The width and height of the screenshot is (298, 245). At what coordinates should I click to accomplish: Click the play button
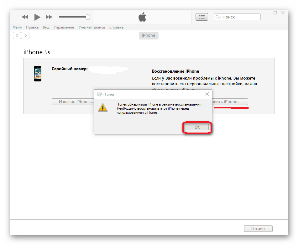pyautogui.click(x=37, y=17)
